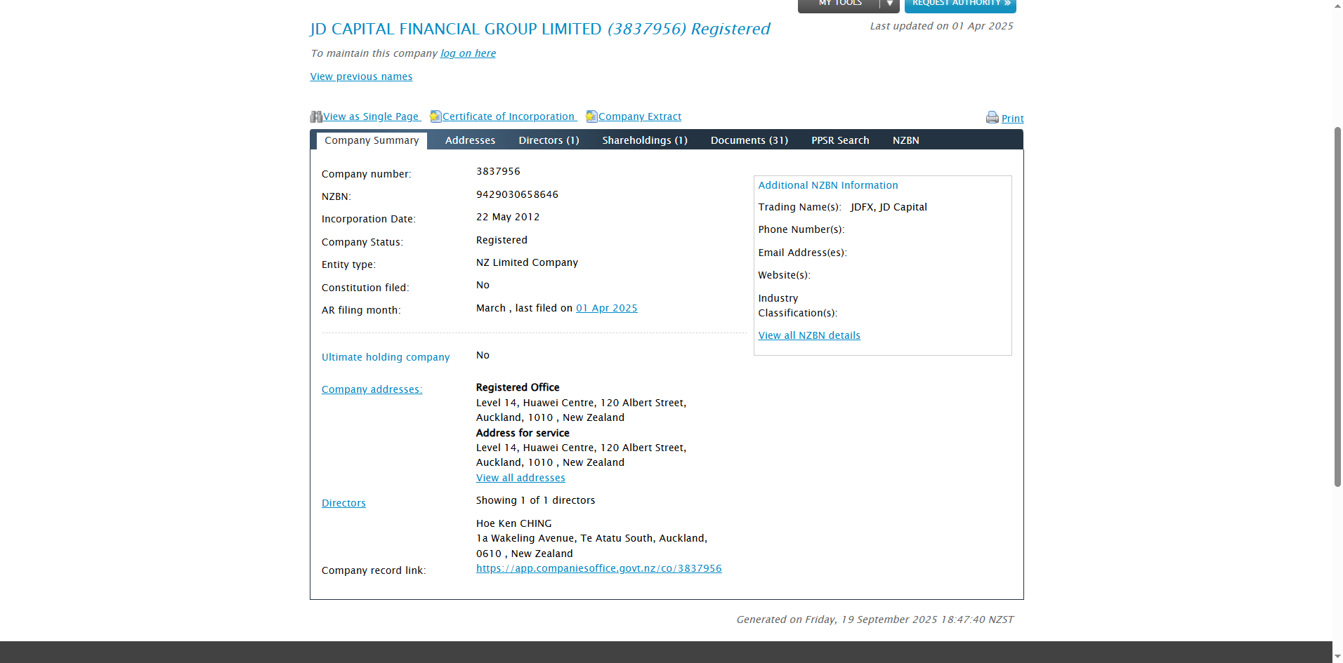Click the incorporation date 22 May 2012
This screenshot has width=1343, height=663.
508,217
